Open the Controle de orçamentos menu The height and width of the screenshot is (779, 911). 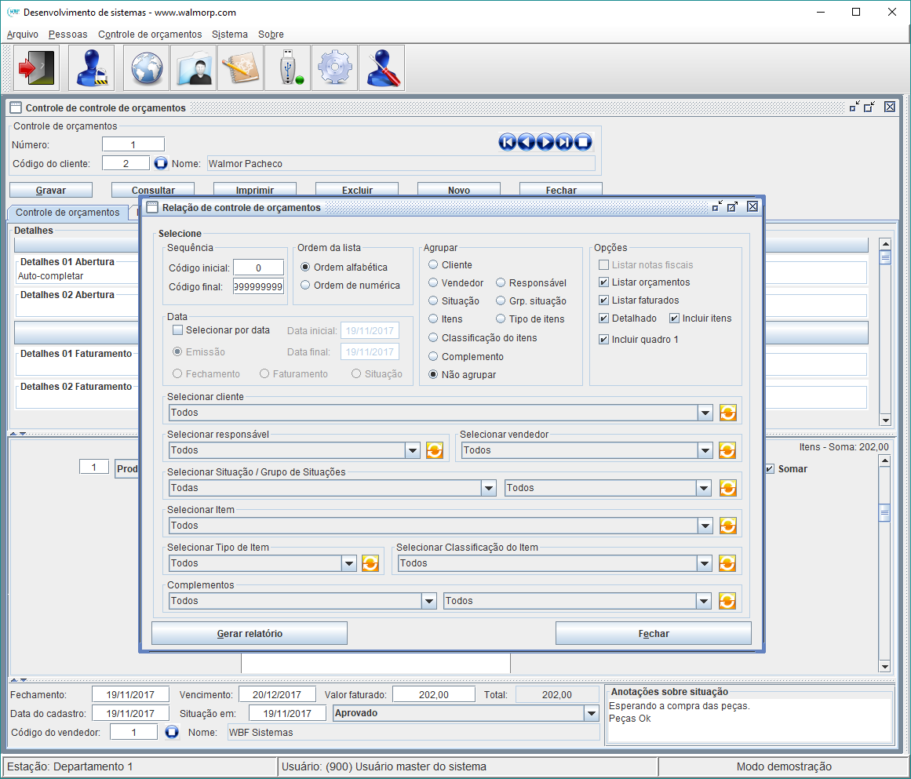(150, 35)
